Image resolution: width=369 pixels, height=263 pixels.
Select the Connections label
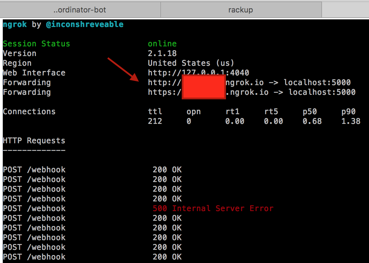(29, 111)
